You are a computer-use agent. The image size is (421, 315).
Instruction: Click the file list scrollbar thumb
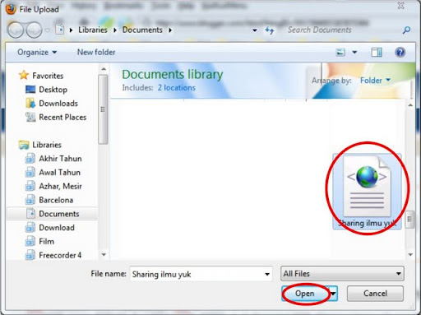click(409, 219)
